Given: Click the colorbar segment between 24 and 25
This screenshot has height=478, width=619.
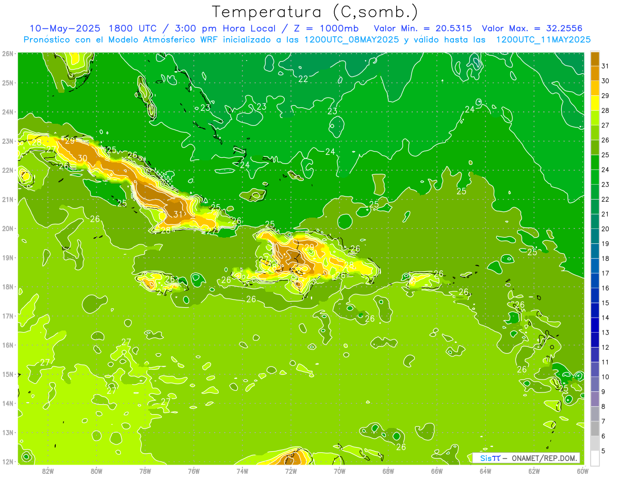Looking at the screenshot, I should pyautogui.click(x=595, y=162).
